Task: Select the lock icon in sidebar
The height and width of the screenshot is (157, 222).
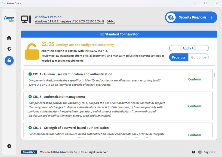Action: (9, 60)
